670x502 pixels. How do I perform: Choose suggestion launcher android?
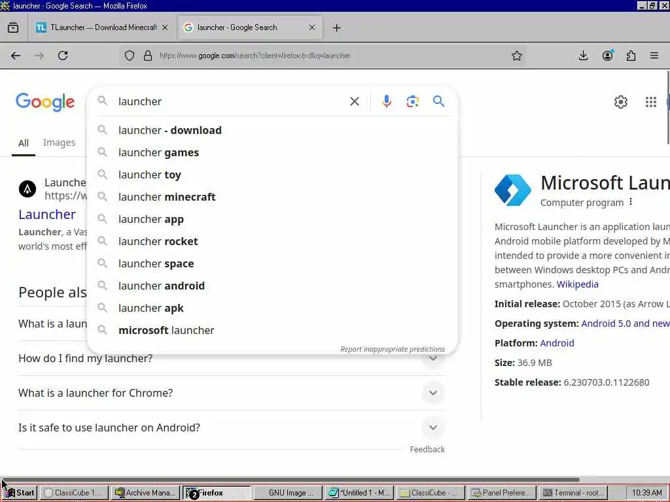(x=272, y=286)
